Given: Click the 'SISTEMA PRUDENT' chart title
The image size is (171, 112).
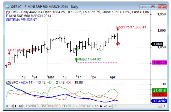Looking at the screenshot, I should pyautogui.click(x=22, y=20).
